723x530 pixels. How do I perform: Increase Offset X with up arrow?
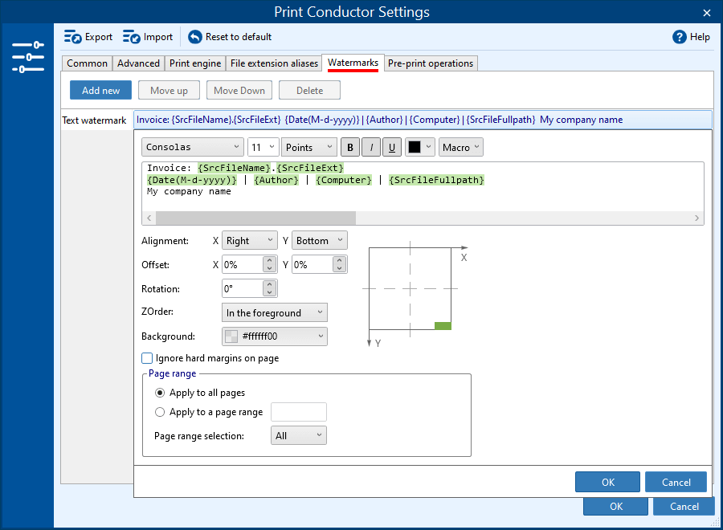pos(270,260)
